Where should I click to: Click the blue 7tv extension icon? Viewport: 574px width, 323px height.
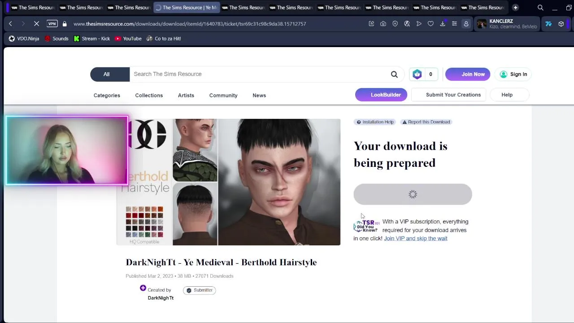pyautogui.click(x=548, y=24)
